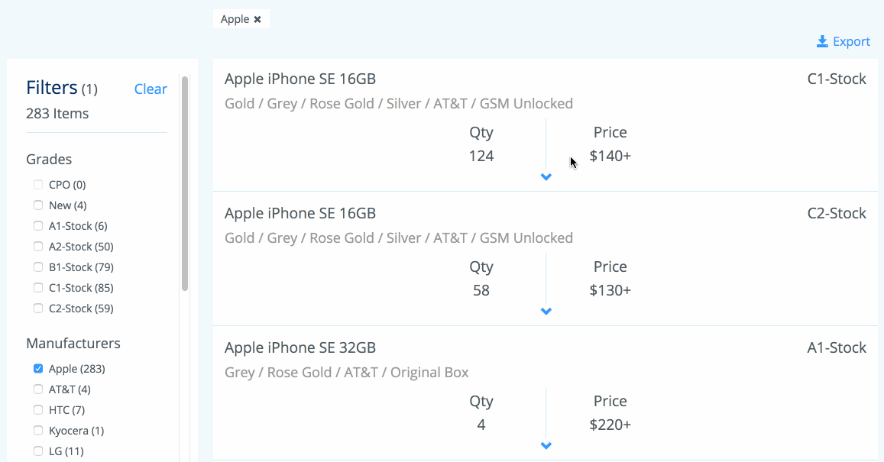This screenshot has width=884, height=462.
Task: Remove the Apple filter tag
Action: pos(257,20)
